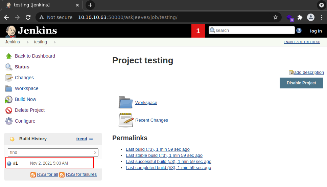Click the Delete Project prohibition icon
Screen dimensions: 327x187
tap(9, 110)
